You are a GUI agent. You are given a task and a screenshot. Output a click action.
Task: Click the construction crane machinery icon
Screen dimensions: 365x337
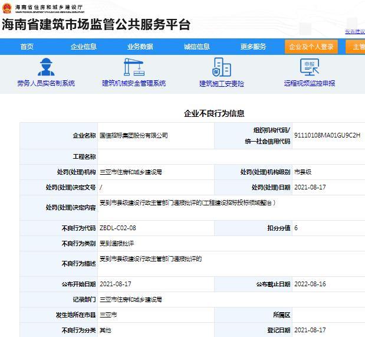134,67
